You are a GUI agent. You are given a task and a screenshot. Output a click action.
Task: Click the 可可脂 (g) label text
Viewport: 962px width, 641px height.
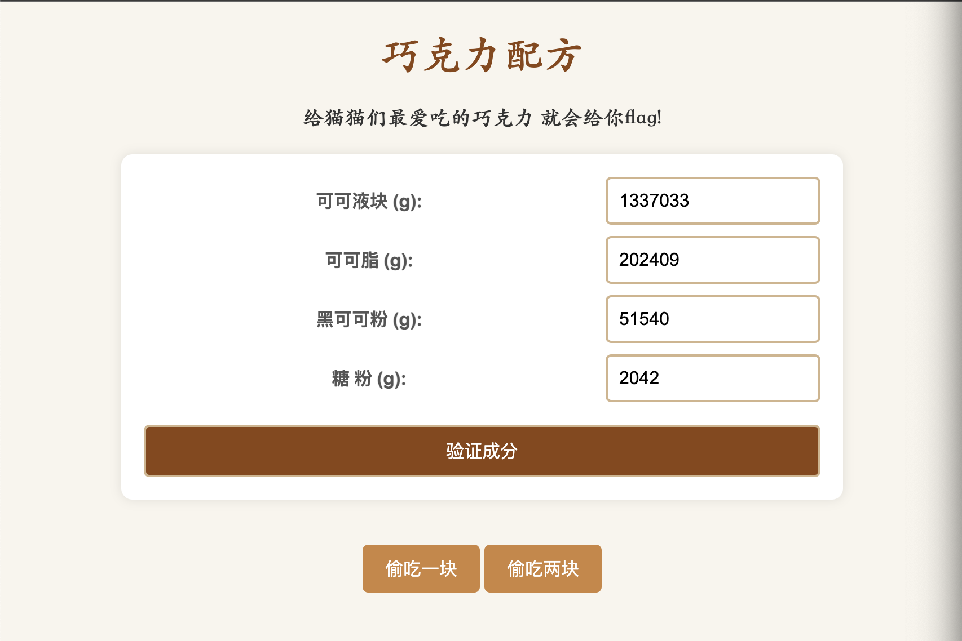tap(369, 260)
